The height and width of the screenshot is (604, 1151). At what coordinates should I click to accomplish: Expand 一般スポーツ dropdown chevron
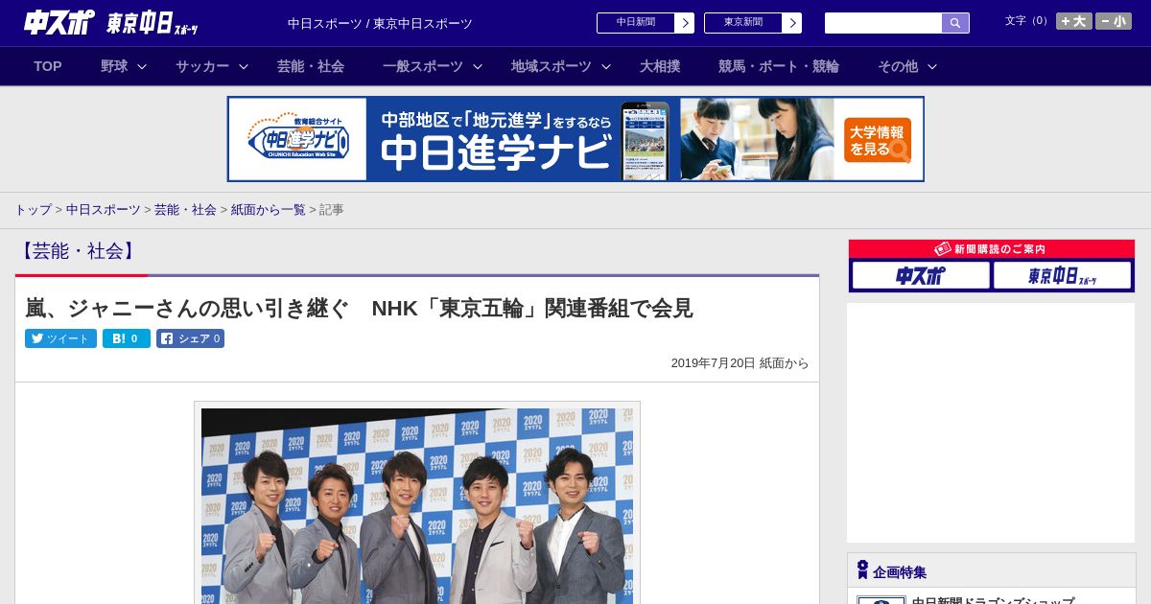478,66
